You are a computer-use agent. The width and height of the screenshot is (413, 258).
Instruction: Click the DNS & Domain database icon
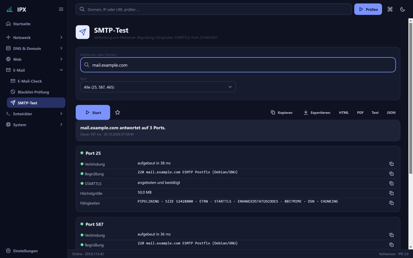click(x=8, y=49)
